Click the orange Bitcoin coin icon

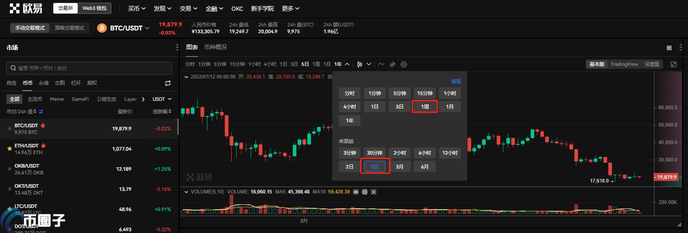[102, 28]
